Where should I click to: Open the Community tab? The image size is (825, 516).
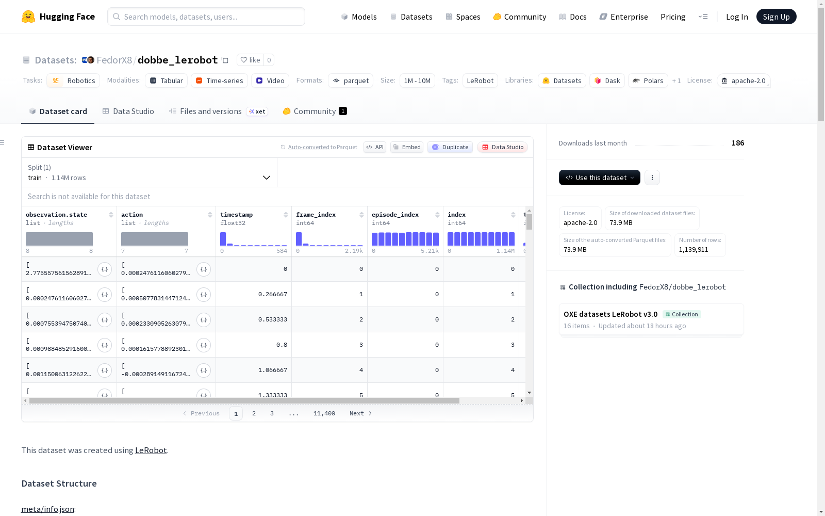(x=315, y=111)
